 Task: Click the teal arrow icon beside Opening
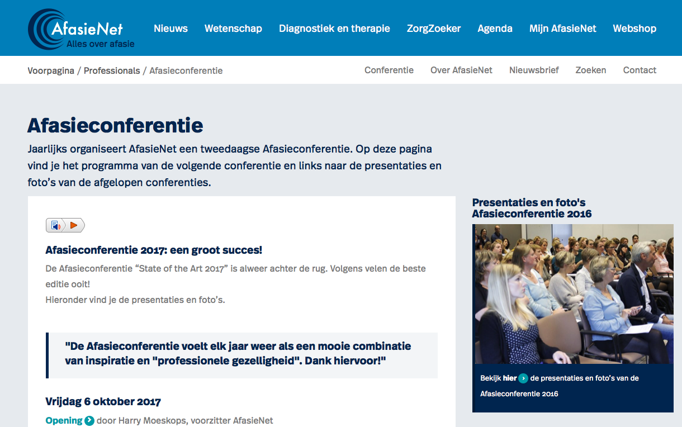pos(89,421)
